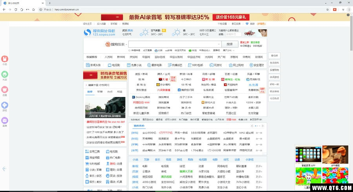Restore closed tab with undo arrow icon

[27, 10]
